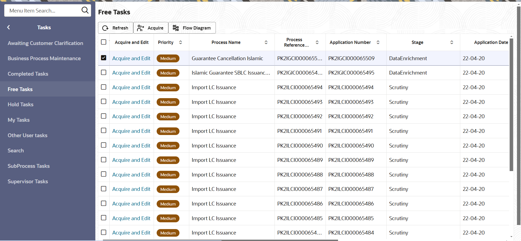Viewport: 521px width, 241px height.
Task: Acquire and Edit task PK2ILCI000065489
Action: [x=131, y=160]
